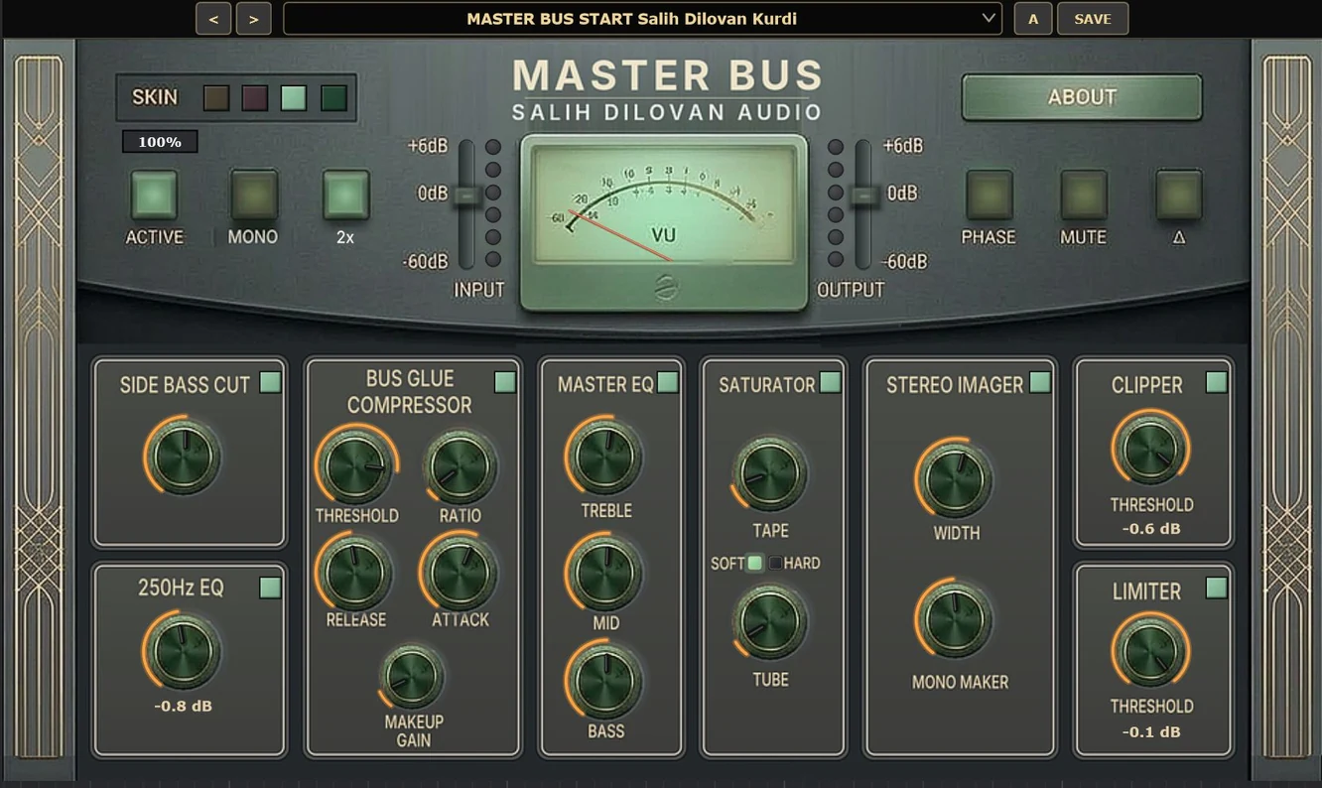
Task: Toggle the Clipper module switch
Action: point(1216,382)
